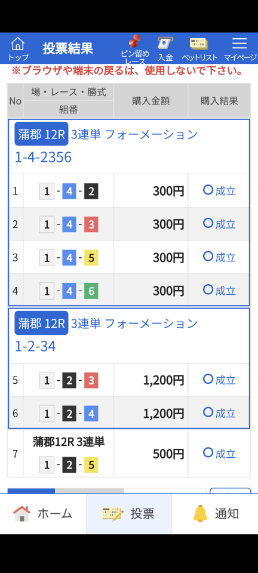Screen dimensions: 258x573
Task: Tap the first 蒲郡 12R badge
Action: click(41, 134)
